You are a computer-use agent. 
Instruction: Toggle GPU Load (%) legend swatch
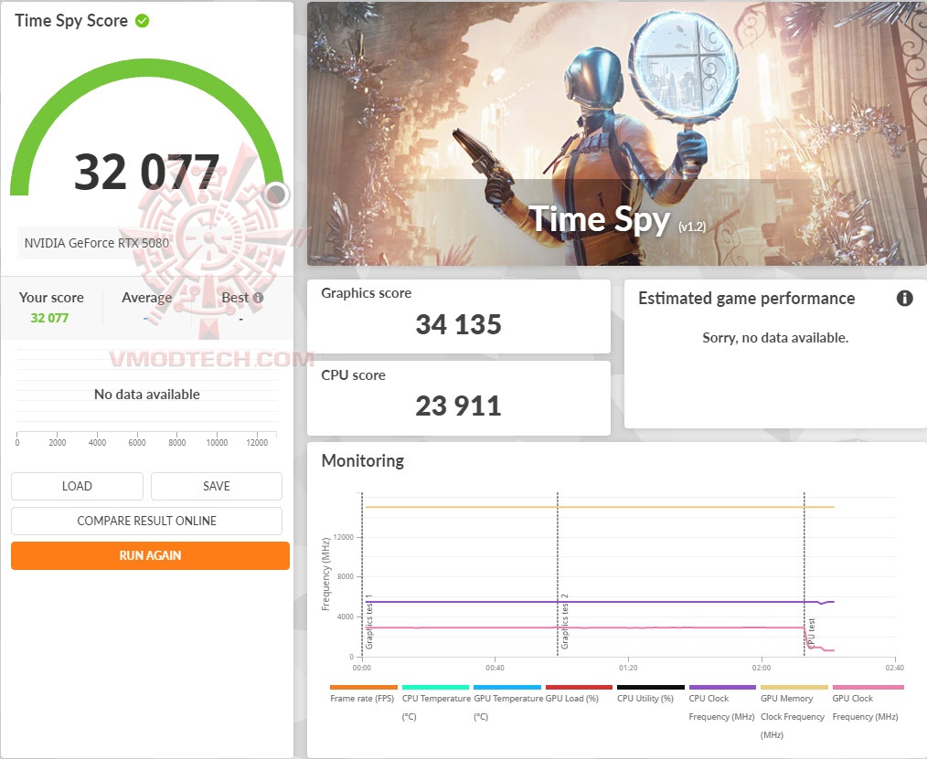click(579, 688)
